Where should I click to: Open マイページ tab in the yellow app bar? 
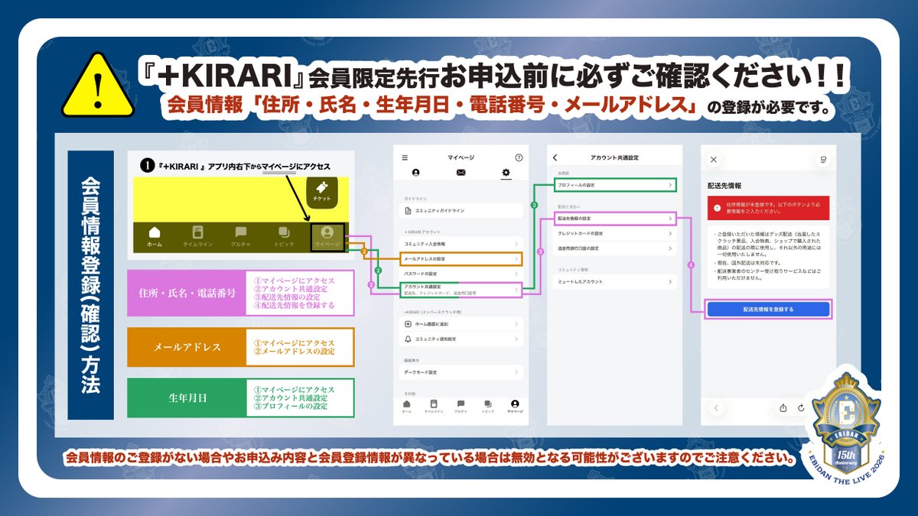[x=327, y=237]
